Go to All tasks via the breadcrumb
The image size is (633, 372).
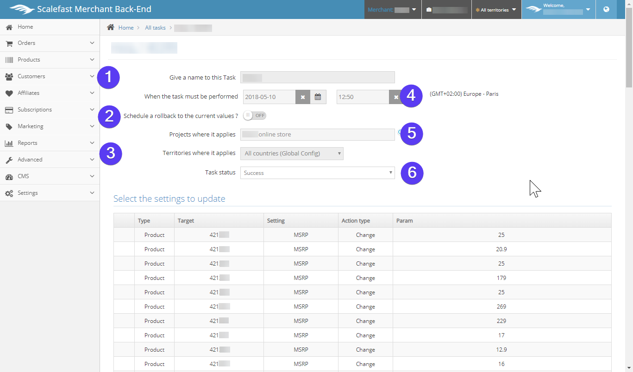155,28
